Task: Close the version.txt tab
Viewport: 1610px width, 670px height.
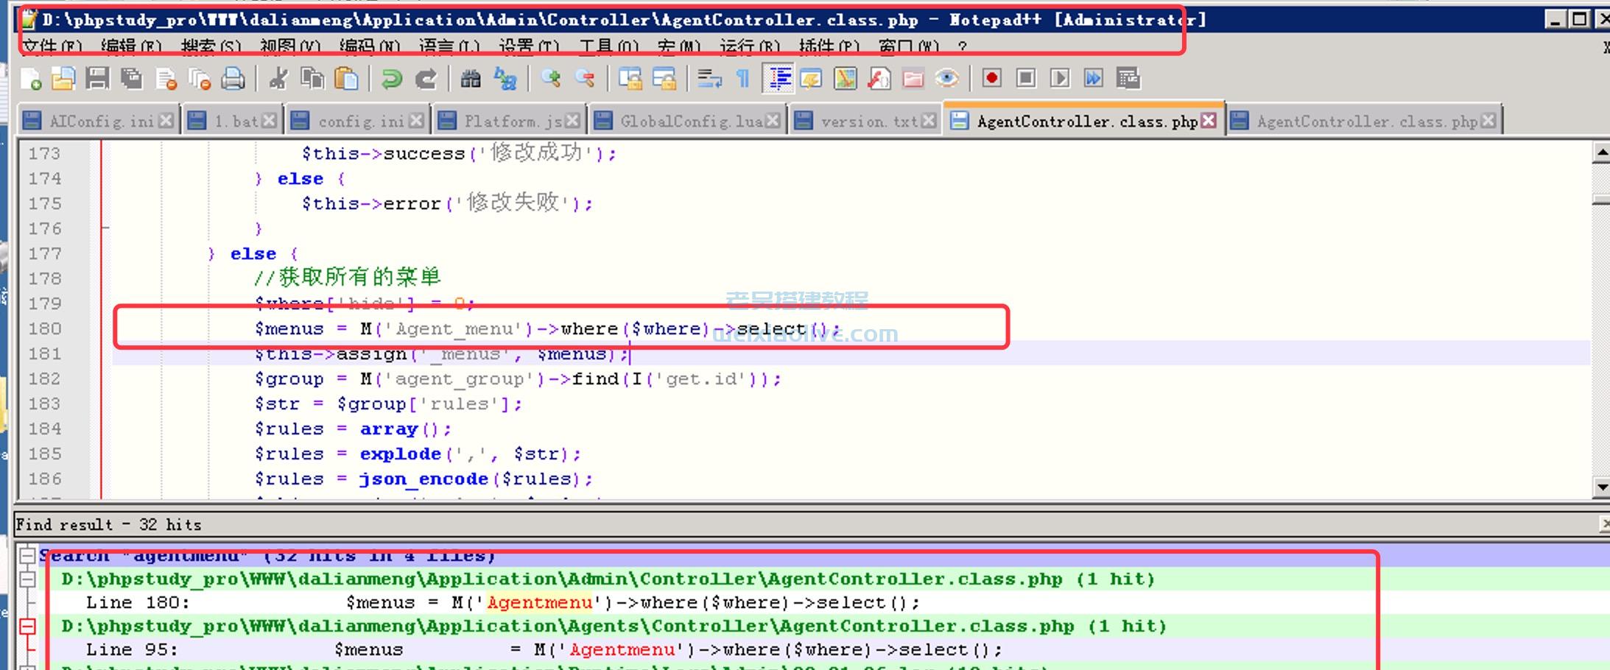Action: pyautogui.click(x=929, y=120)
